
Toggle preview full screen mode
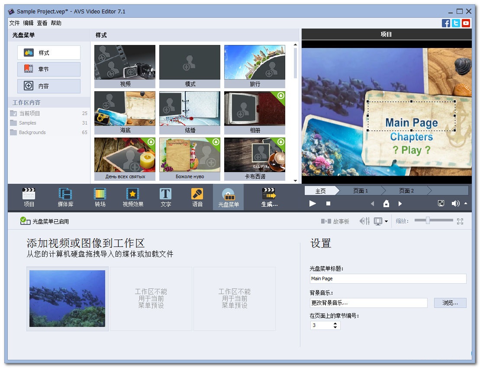[441, 203]
